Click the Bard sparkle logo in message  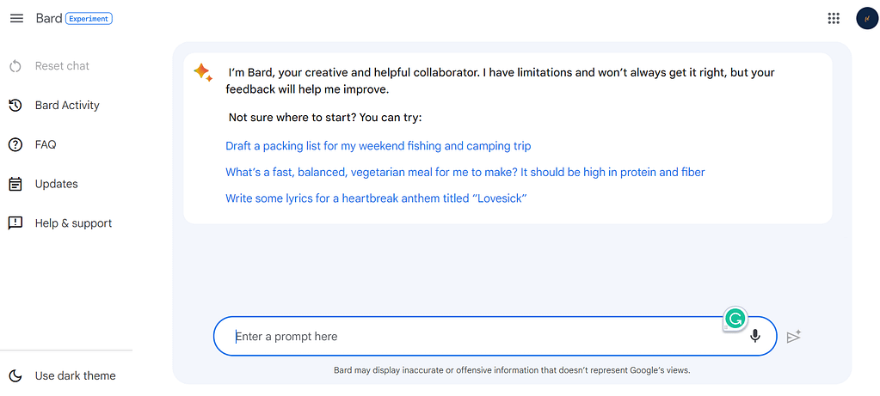[x=203, y=73]
